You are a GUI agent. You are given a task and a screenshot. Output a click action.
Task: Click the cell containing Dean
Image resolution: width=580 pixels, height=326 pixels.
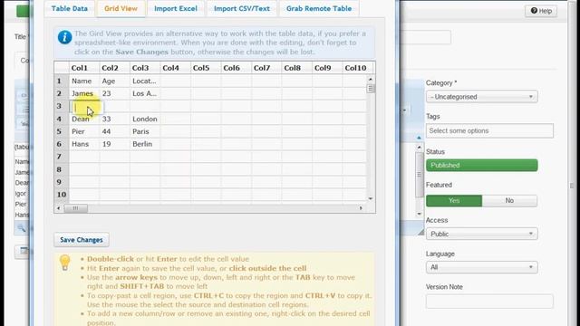pos(84,119)
